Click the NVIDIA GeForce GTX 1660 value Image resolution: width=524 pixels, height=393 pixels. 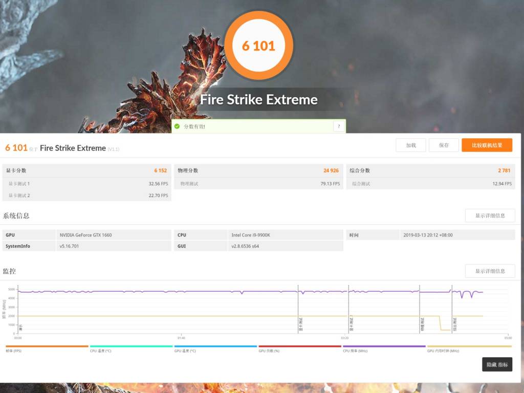(x=85, y=235)
